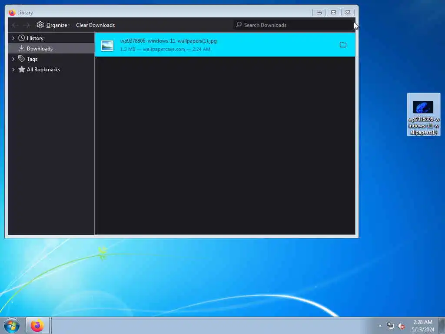This screenshot has width=445, height=334.
Task: Maximize the Library window
Action: pos(333,13)
